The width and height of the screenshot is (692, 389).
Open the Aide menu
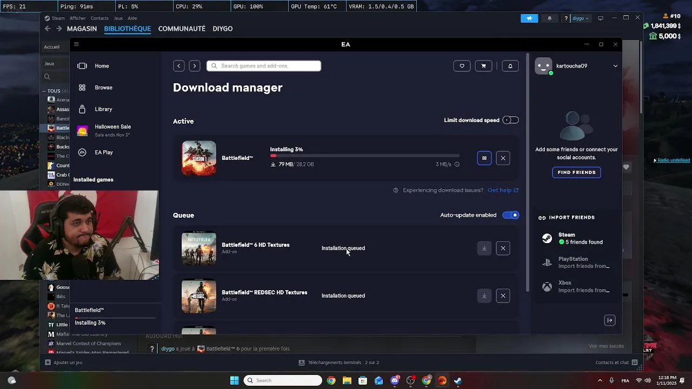[x=132, y=18]
